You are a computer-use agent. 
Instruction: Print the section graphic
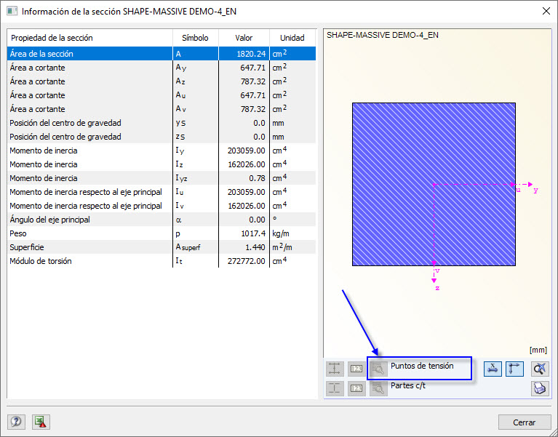pyautogui.click(x=540, y=388)
